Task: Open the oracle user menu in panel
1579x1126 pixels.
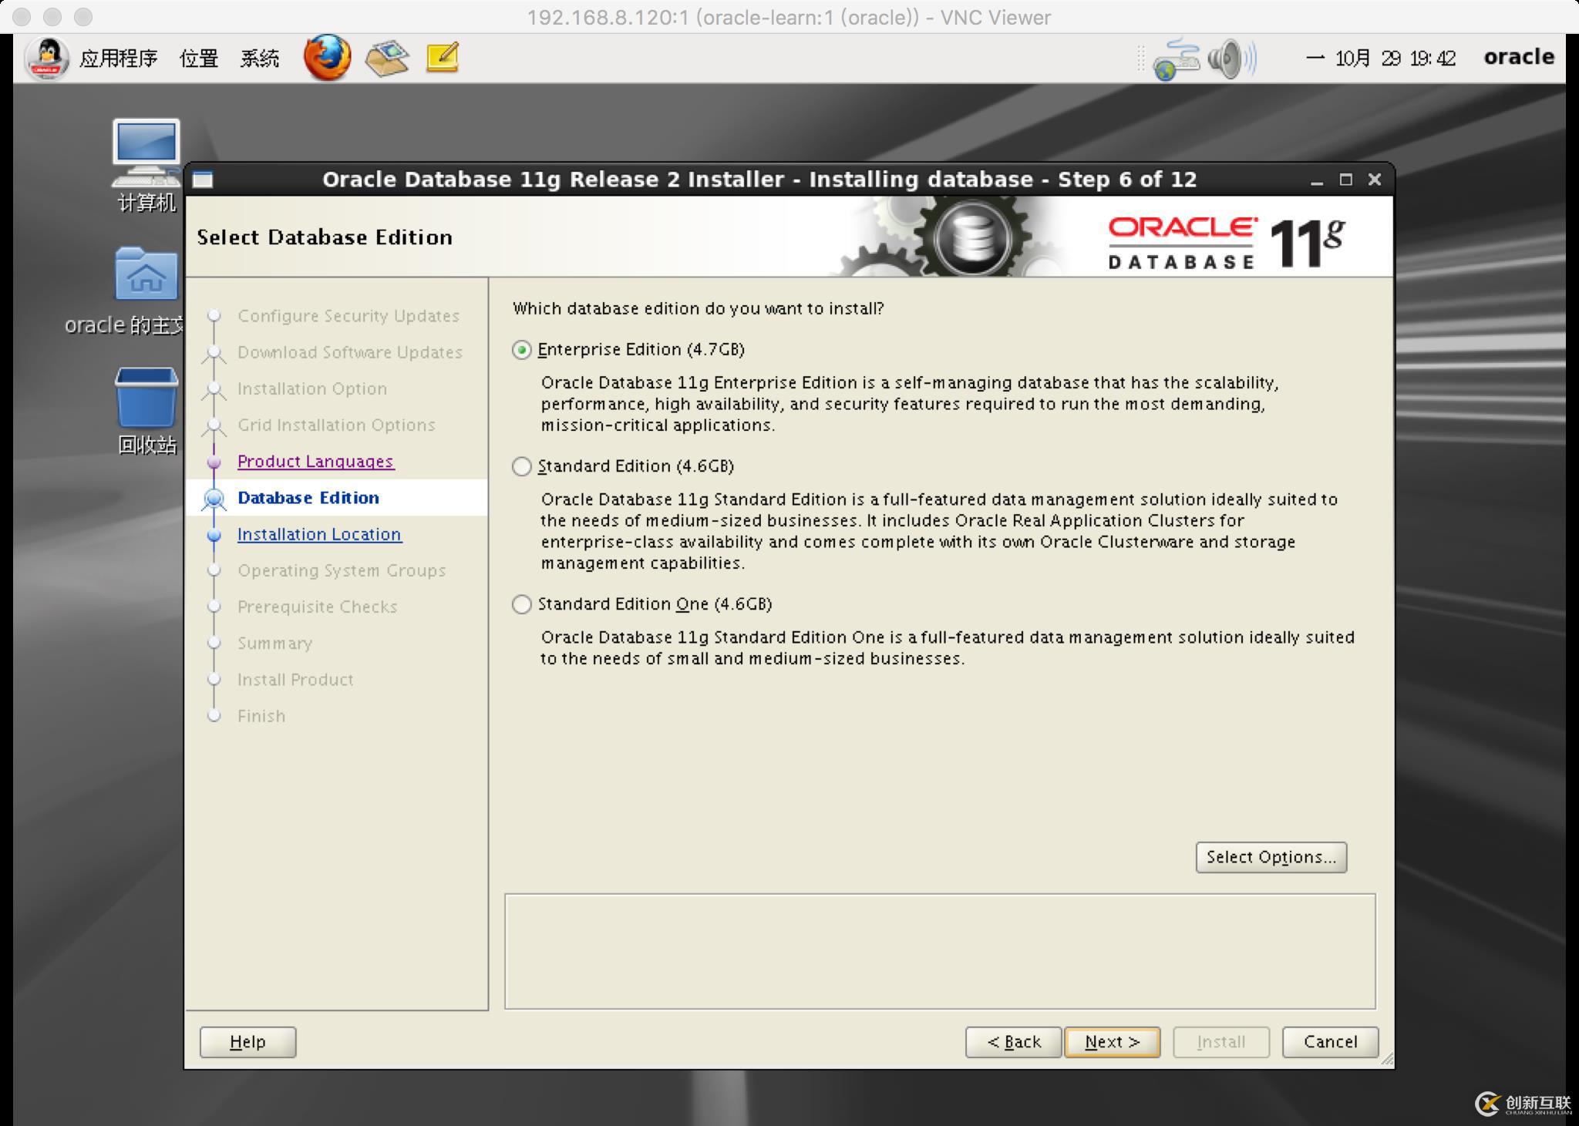Action: [x=1519, y=57]
